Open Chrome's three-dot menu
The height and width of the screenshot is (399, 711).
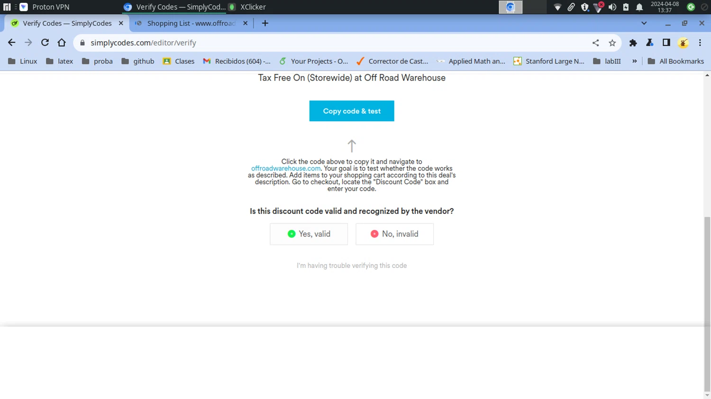point(700,43)
